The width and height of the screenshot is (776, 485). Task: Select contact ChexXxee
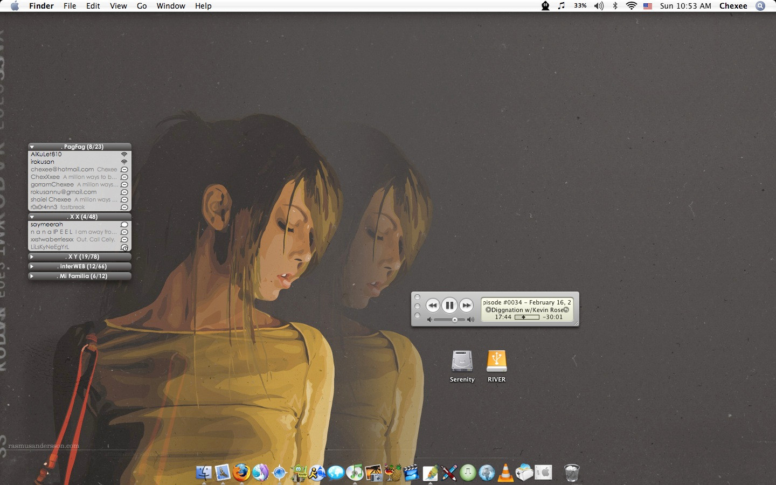(79, 177)
